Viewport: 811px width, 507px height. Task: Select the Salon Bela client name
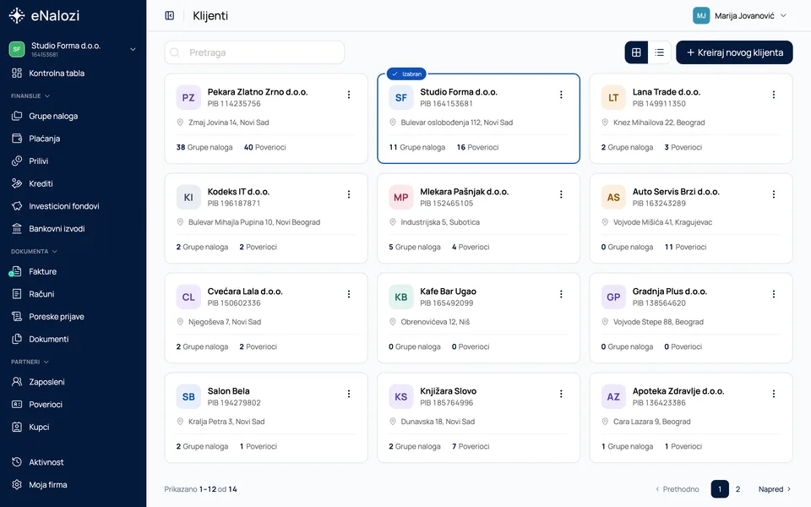coord(229,391)
